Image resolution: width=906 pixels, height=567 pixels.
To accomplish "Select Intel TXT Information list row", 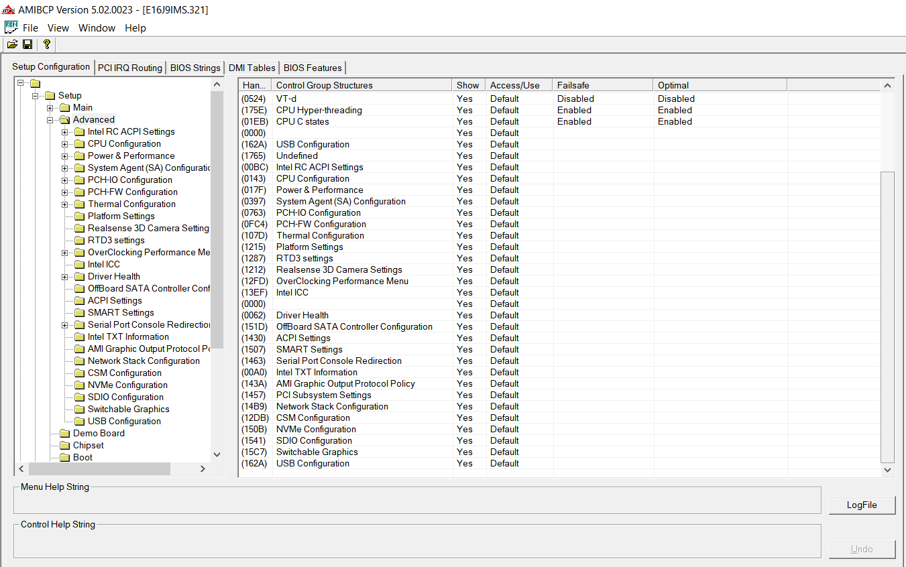I will coord(559,372).
